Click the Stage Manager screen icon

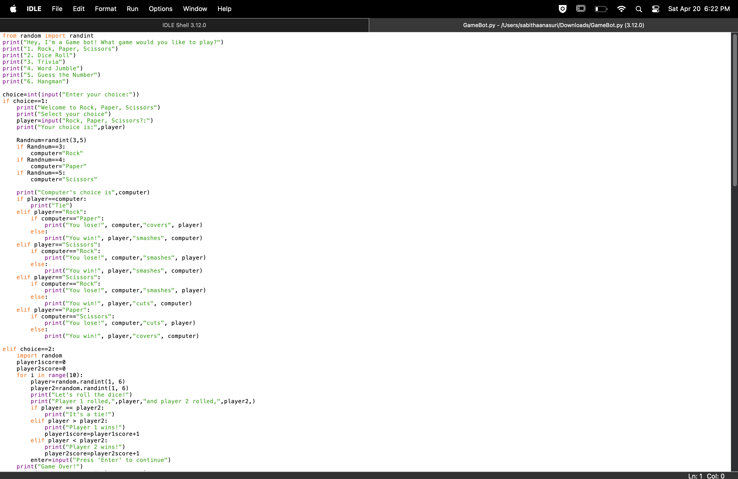tap(581, 9)
